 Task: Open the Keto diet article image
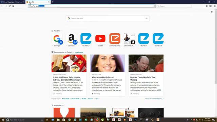point(69,63)
